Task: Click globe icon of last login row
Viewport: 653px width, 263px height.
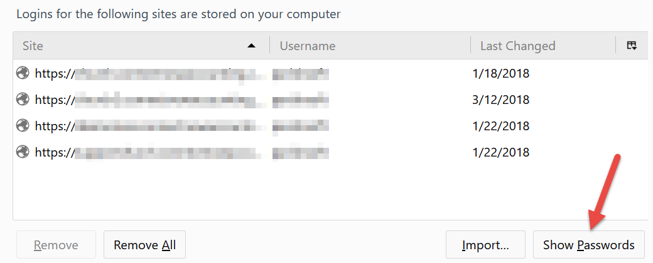Action: click(23, 152)
